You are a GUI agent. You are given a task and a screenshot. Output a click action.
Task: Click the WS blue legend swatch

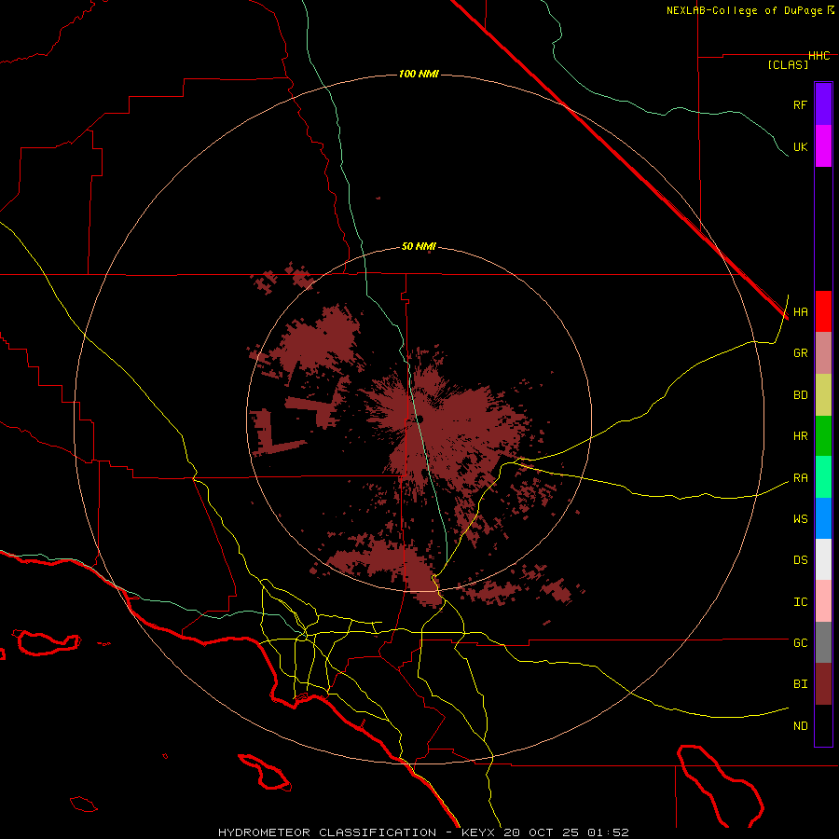click(823, 518)
